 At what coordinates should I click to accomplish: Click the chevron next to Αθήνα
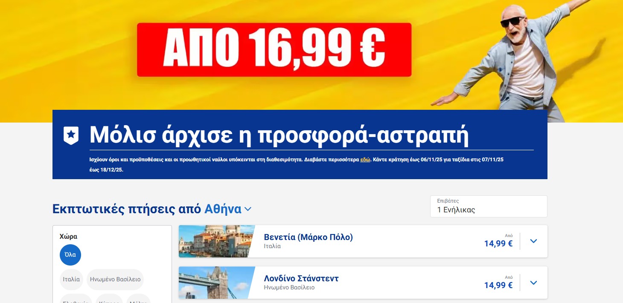point(247,209)
